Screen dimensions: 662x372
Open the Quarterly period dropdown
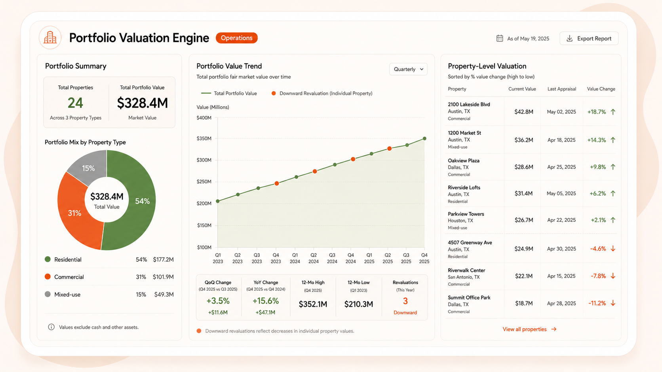point(408,69)
